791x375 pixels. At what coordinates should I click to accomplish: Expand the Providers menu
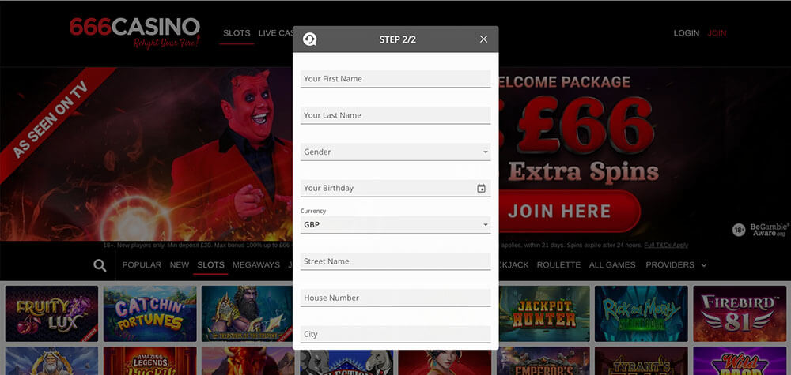676,264
